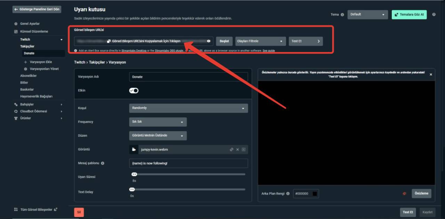Click the Uyarı Süresi slider handle
The image size is (445, 219).
(x=134, y=174)
